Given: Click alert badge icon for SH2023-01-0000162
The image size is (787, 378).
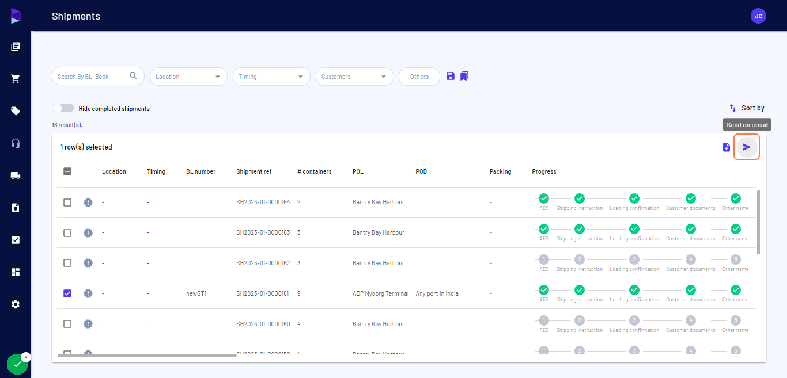Looking at the screenshot, I should coord(88,263).
